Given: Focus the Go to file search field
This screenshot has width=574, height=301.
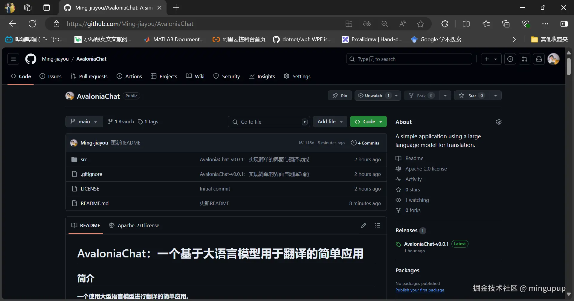Looking at the screenshot, I should pyautogui.click(x=269, y=122).
